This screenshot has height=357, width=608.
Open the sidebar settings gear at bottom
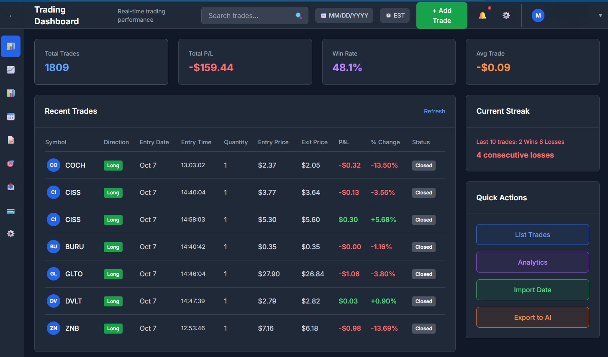[x=10, y=233]
